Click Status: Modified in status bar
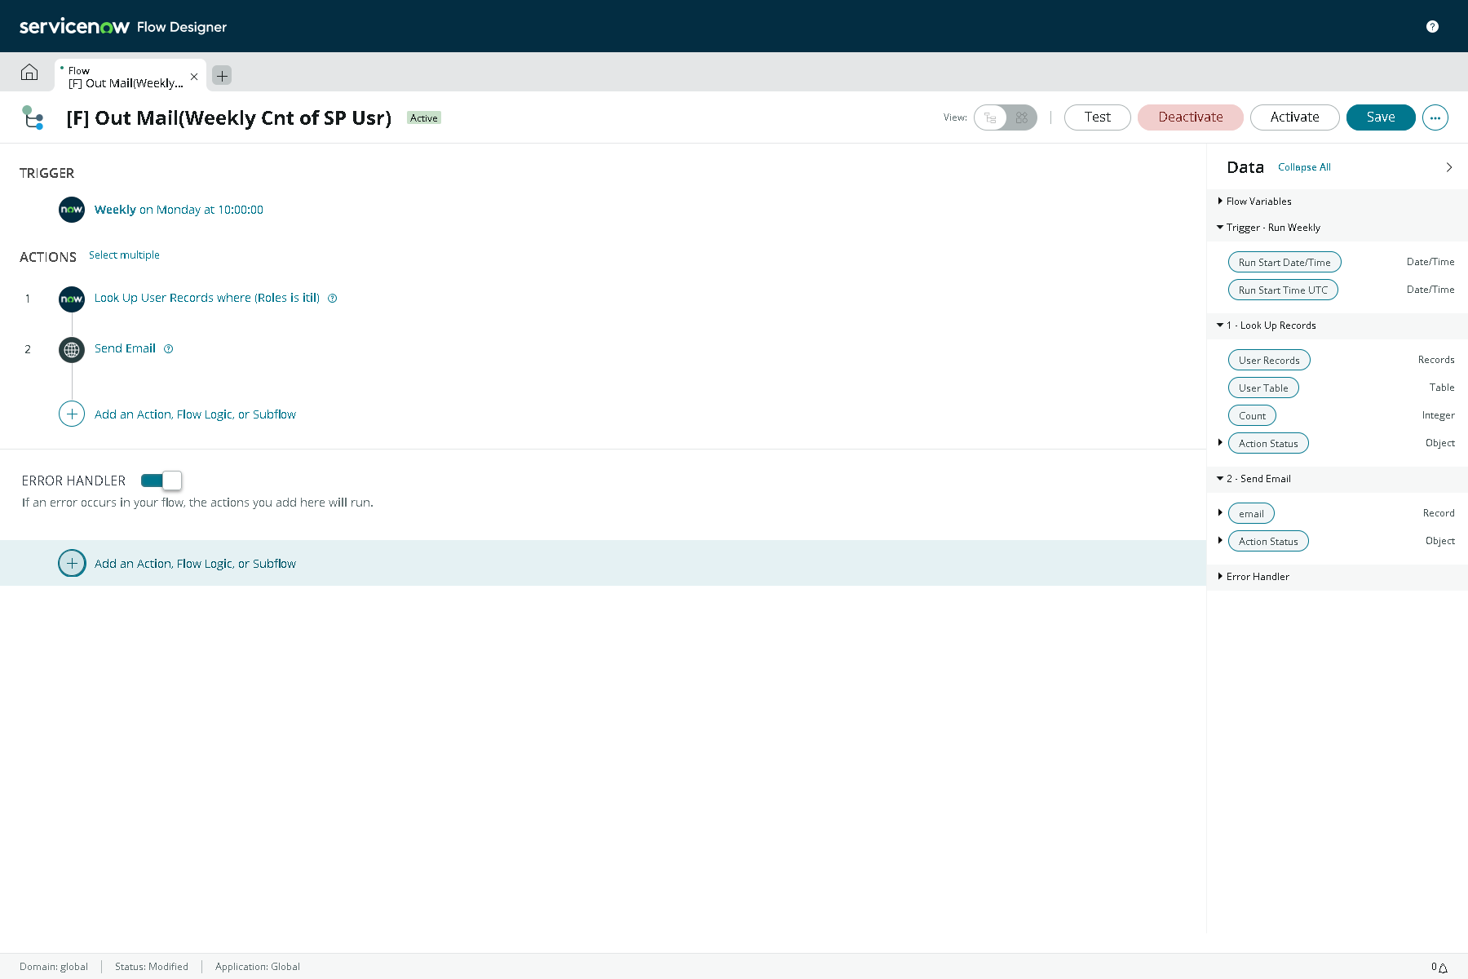The width and height of the screenshot is (1468, 979). 152,967
